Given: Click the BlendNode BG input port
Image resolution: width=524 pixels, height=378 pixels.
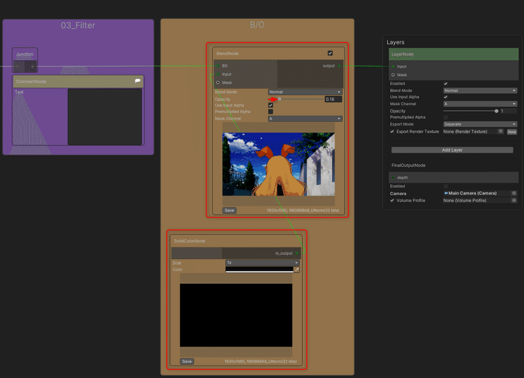Looking at the screenshot, I should 218,65.
